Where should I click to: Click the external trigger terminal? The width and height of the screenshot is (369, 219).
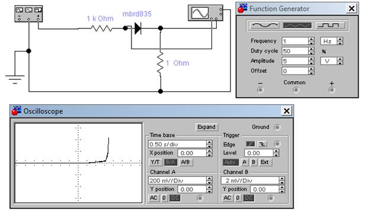pos(277,144)
